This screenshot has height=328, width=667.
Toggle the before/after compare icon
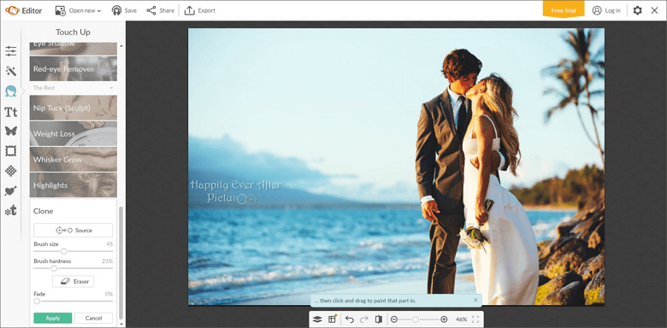378,319
